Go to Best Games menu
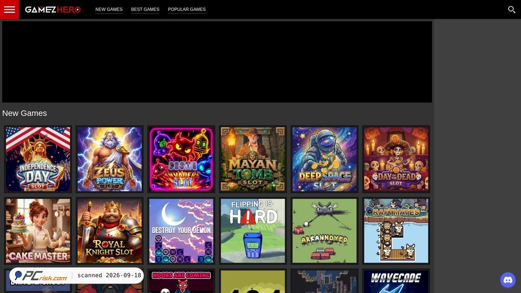 [145, 9]
